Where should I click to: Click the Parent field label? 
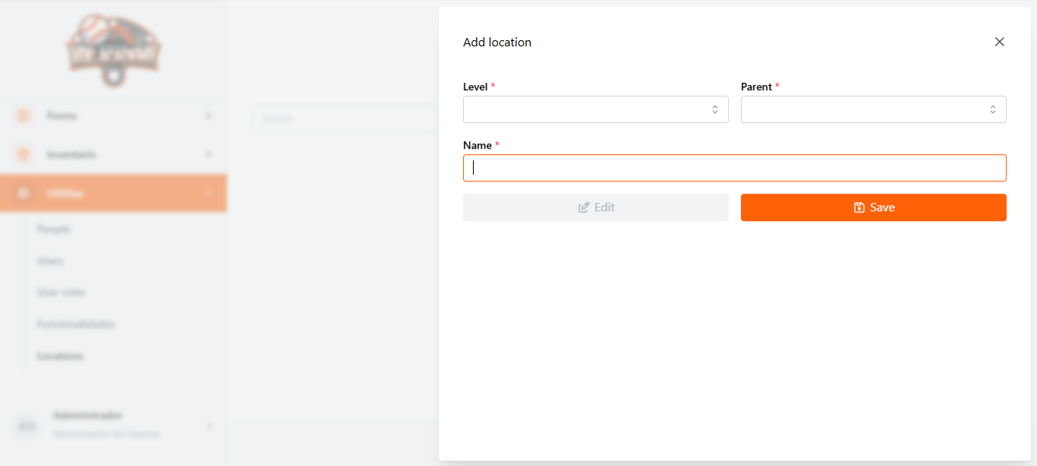pyautogui.click(x=756, y=87)
